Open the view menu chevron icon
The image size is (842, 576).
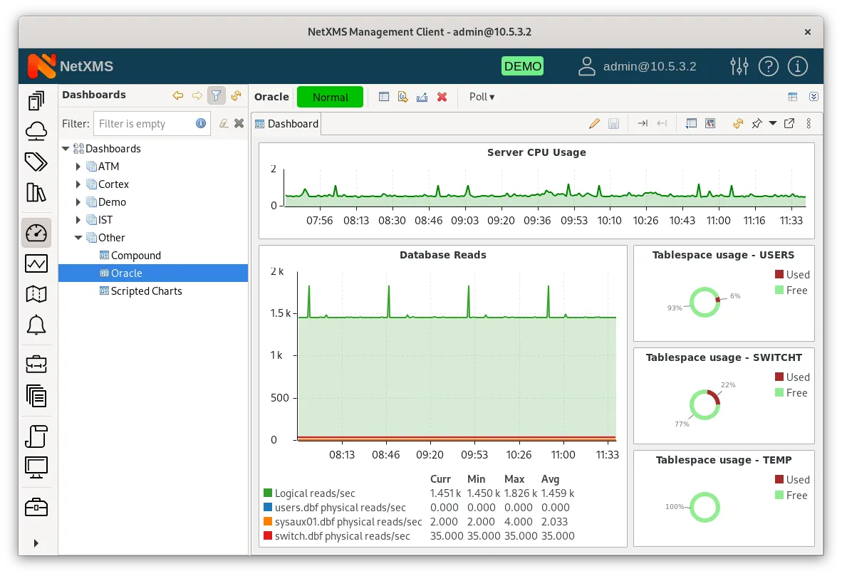click(814, 97)
